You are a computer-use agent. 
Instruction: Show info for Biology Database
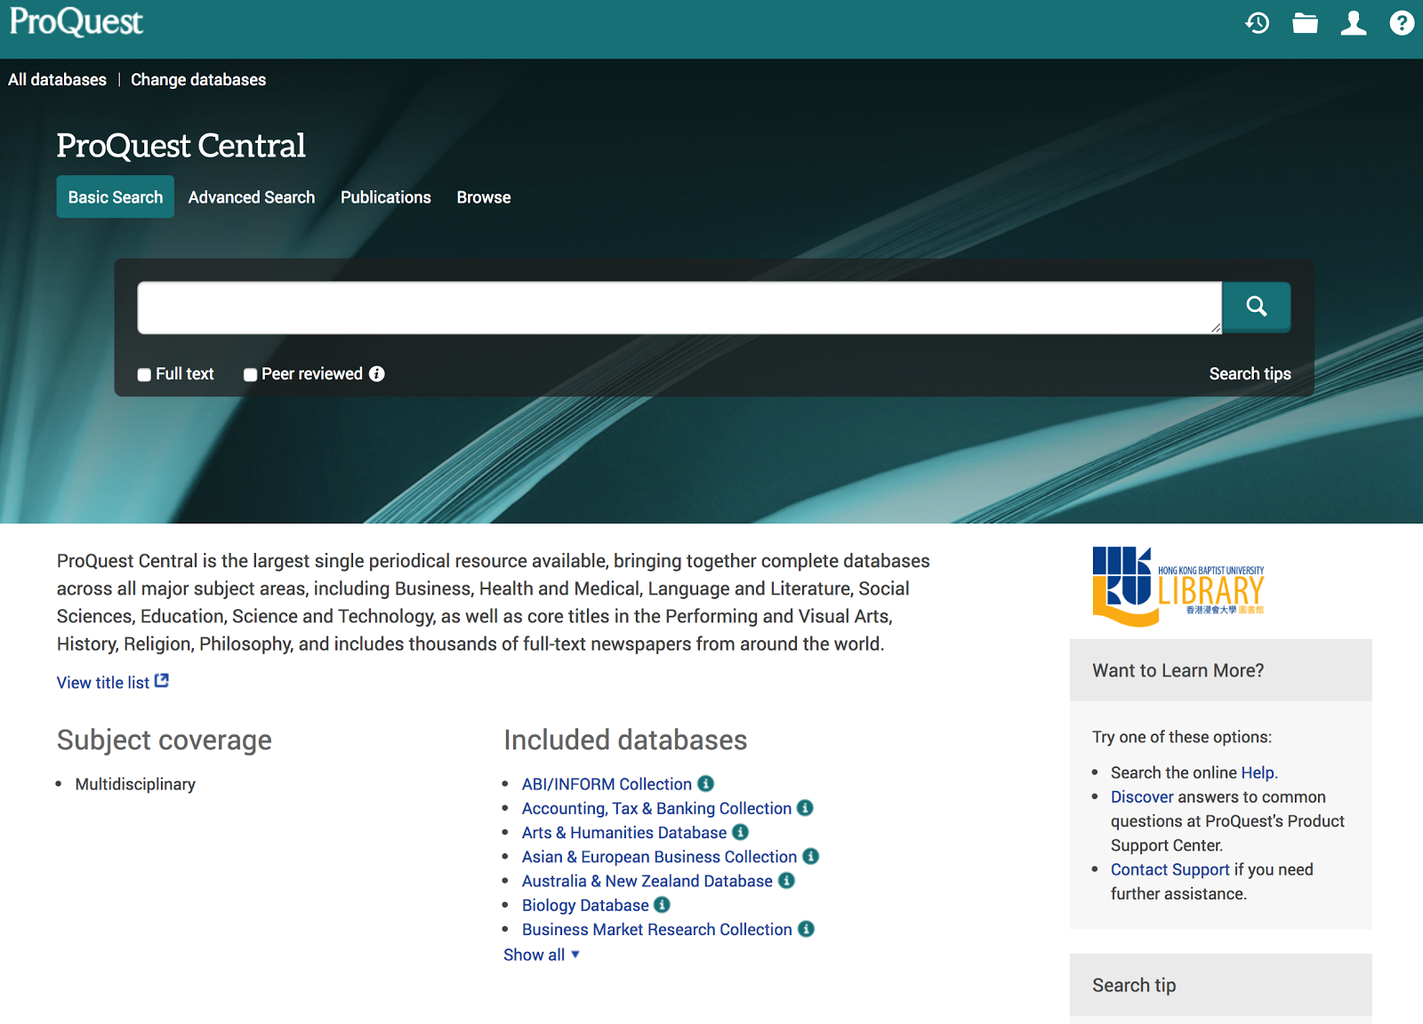(662, 904)
